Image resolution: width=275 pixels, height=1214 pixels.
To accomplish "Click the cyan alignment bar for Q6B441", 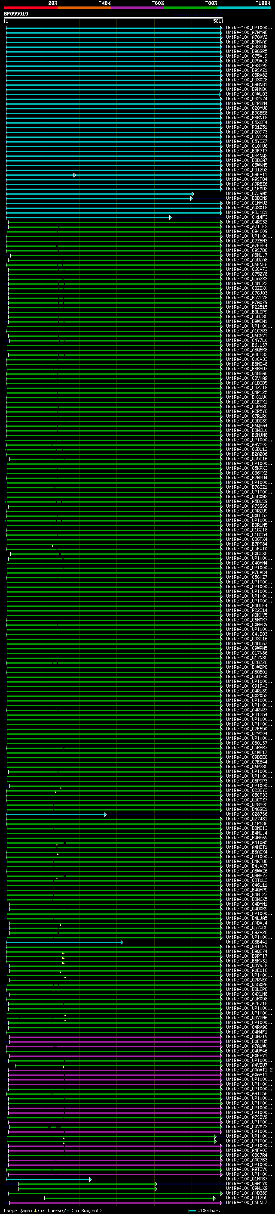I will [65, 942].
